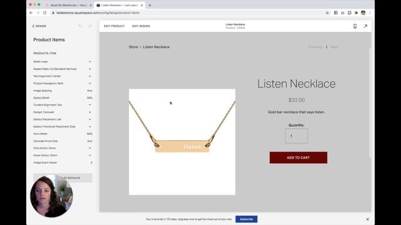Open the Design Carousel dropdown
This screenshot has height=225, width=401.
[63, 112]
